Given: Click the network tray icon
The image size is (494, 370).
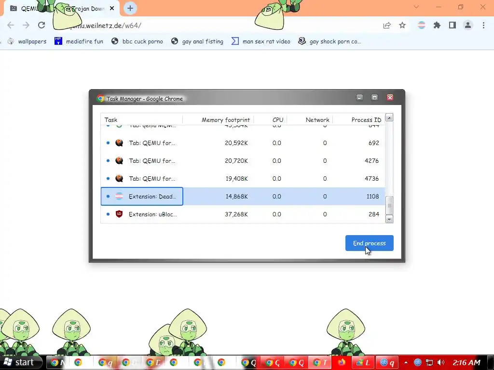Looking at the screenshot, I should 429,362.
